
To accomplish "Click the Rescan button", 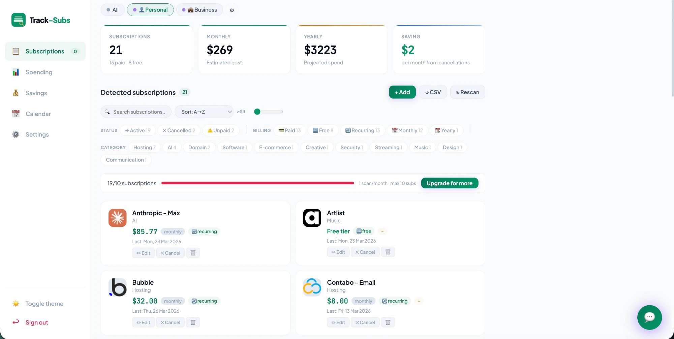I will click(x=468, y=92).
